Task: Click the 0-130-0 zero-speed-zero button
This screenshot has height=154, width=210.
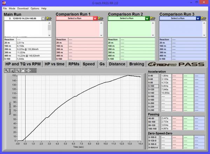Action: [153, 141]
